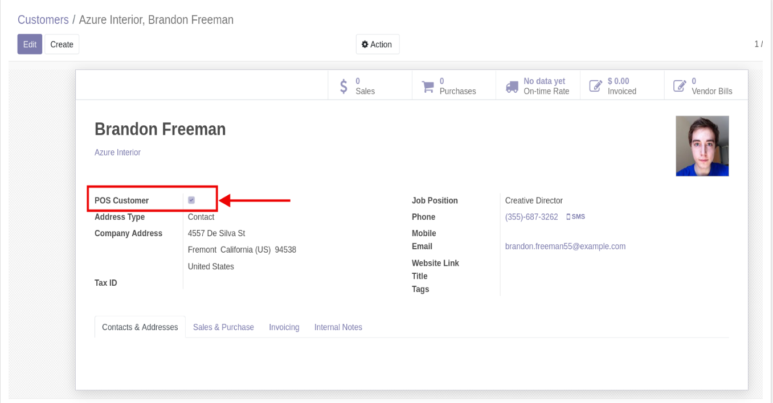Go back to Customers breadcrumb
773x403 pixels.
(43, 20)
